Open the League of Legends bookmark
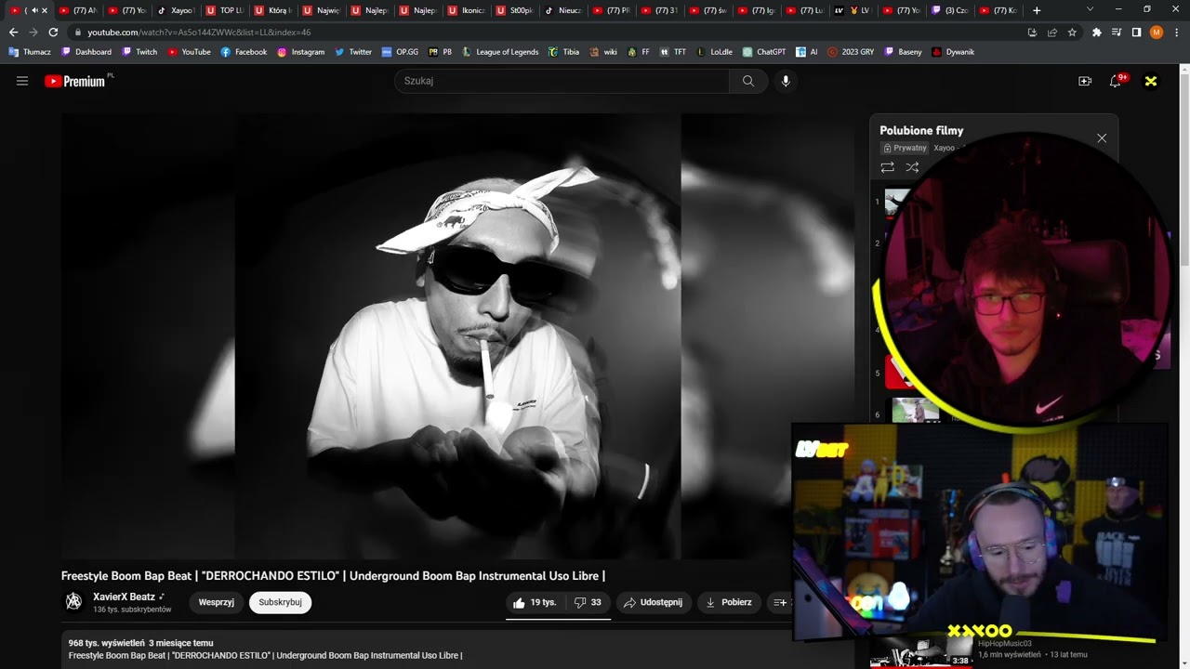This screenshot has width=1190, height=669. 500,52
